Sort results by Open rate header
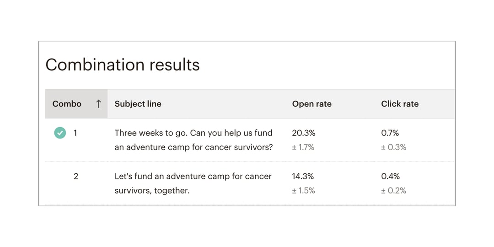The width and height of the screenshot is (494, 247). [x=311, y=104]
